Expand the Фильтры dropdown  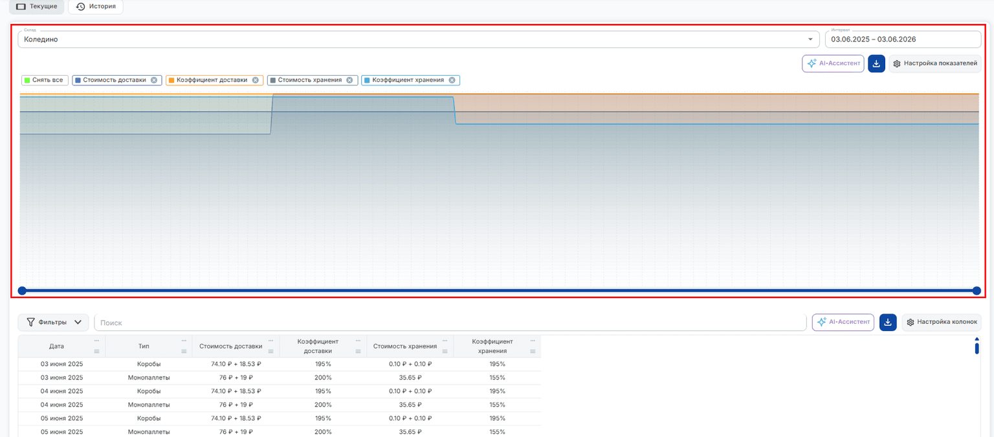(54, 322)
